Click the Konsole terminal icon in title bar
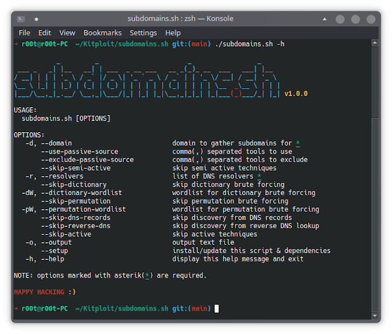 pos(21,19)
